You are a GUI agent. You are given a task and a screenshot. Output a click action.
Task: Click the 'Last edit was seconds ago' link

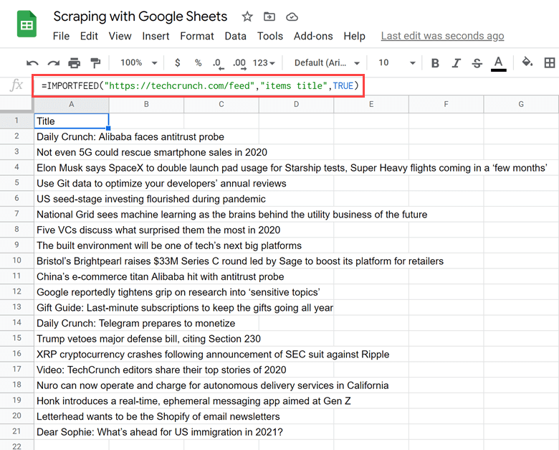442,36
